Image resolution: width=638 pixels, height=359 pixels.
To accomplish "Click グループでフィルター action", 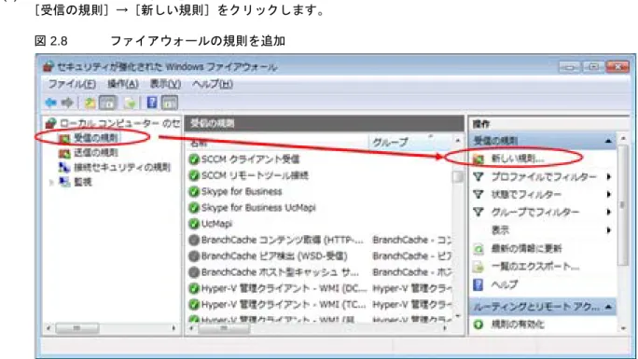I will [x=534, y=213].
